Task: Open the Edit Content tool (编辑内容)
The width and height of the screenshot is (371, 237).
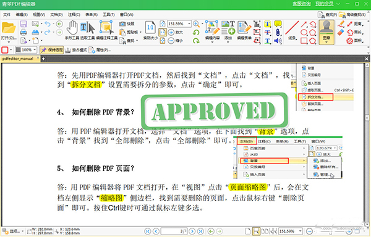Action: tap(212, 30)
